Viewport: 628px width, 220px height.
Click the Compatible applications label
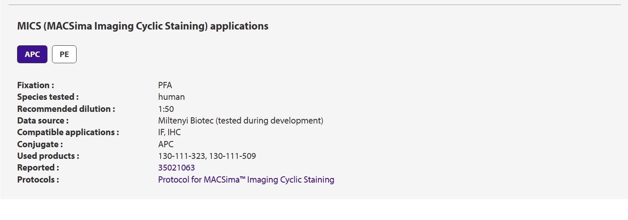coord(68,132)
